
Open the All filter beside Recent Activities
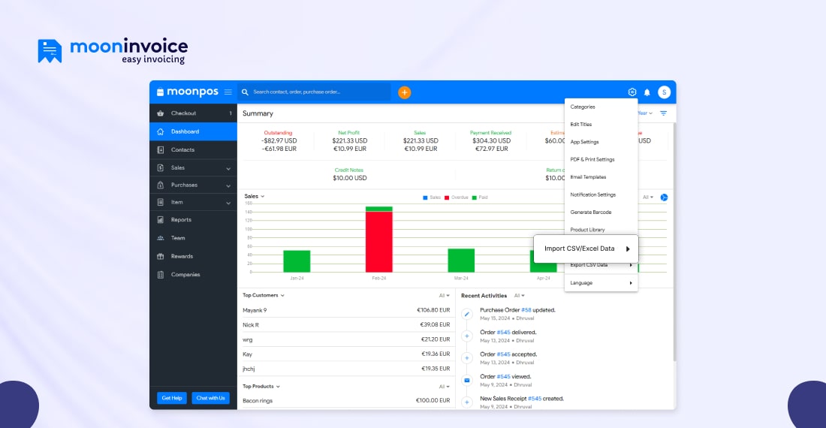520,295
